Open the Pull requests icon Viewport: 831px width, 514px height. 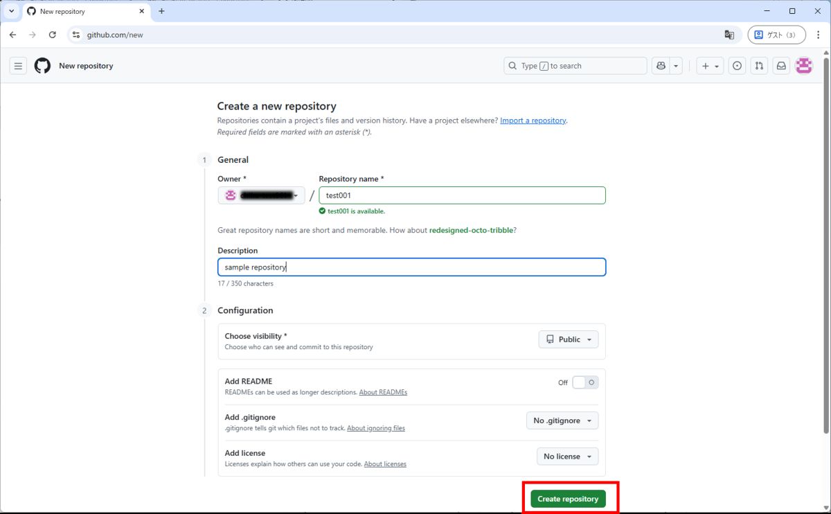[759, 66]
